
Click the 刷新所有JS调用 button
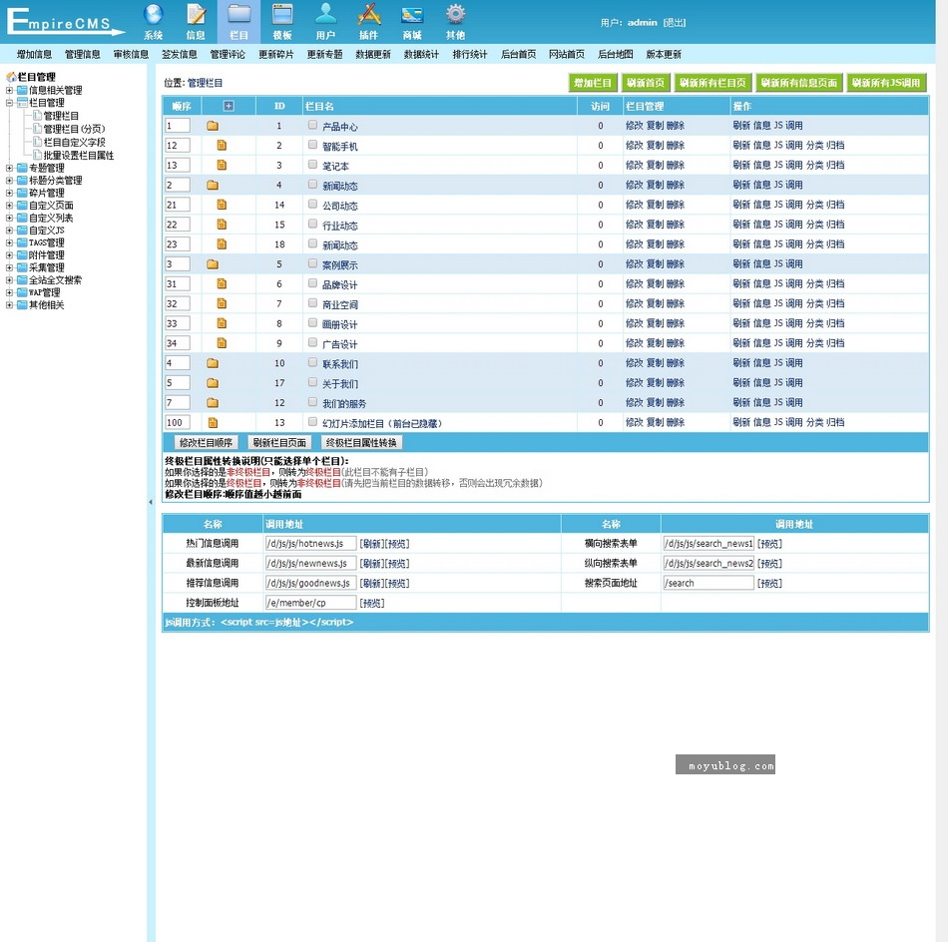pos(886,83)
